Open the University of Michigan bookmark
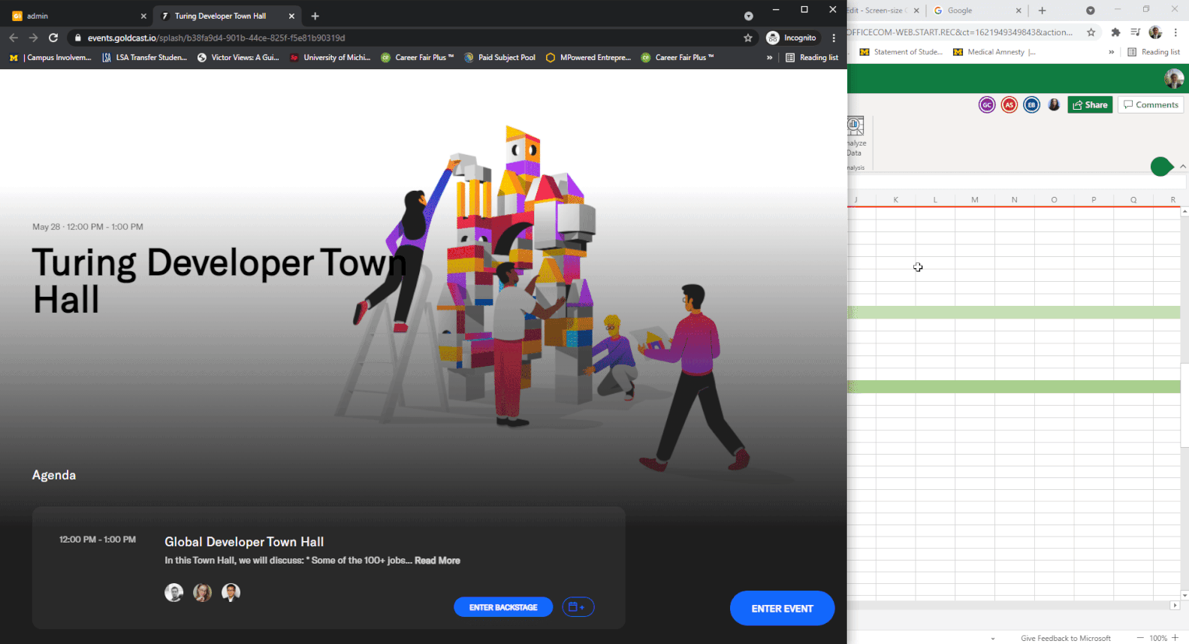The height and width of the screenshot is (644, 1189). pyautogui.click(x=330, y=57)
